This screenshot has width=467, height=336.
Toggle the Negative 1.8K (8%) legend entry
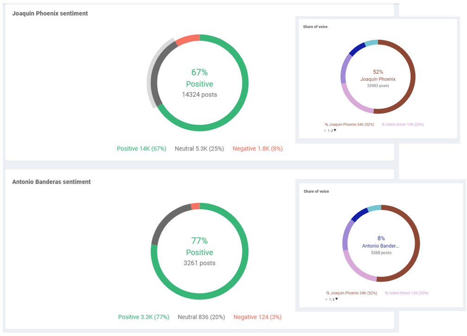[x=259, y=148]
